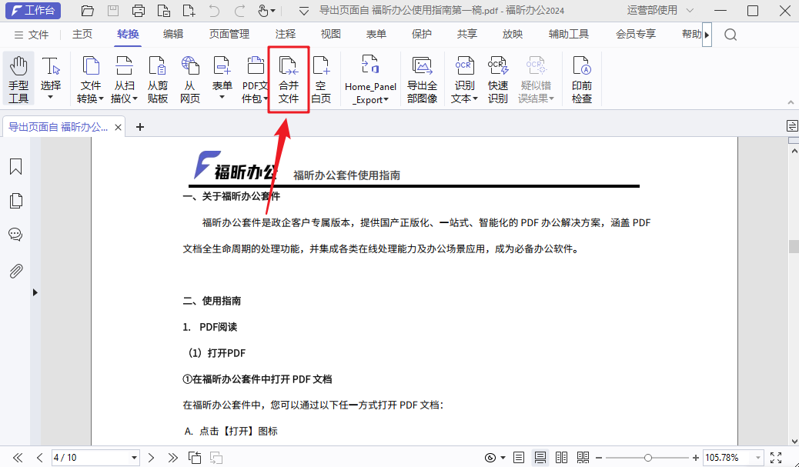The image size is (799, 467).
Task: Open the bookmarks panel in left sidebar
Action: click(x=16, y=166)
